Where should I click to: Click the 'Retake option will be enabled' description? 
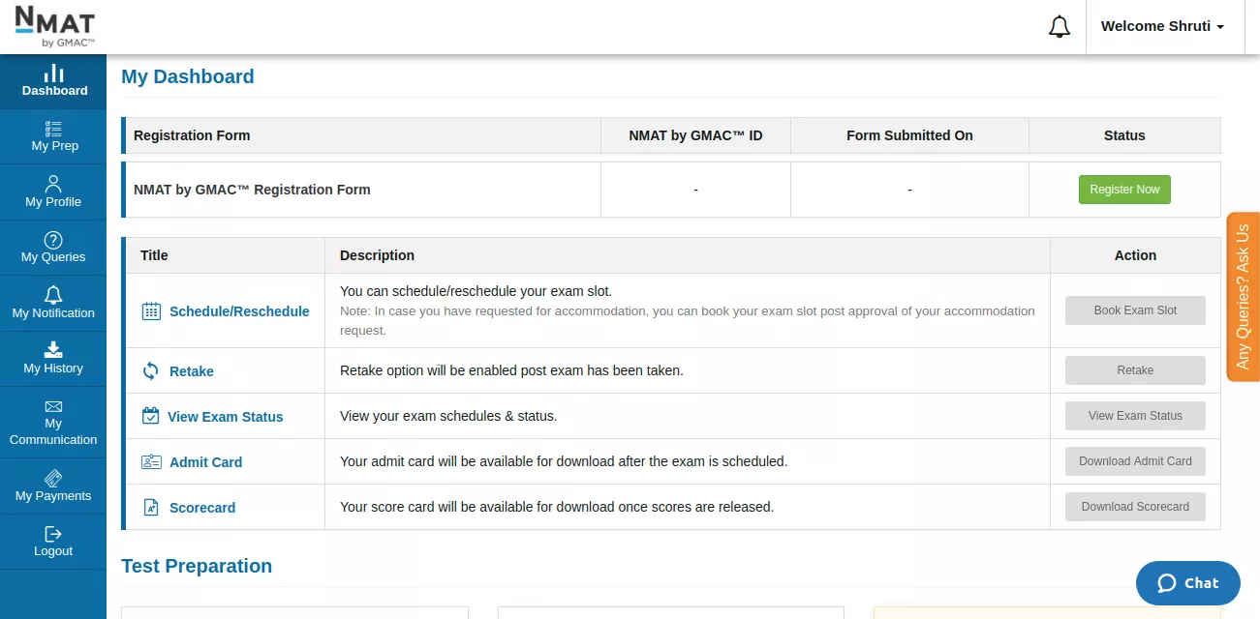(511, 370)
